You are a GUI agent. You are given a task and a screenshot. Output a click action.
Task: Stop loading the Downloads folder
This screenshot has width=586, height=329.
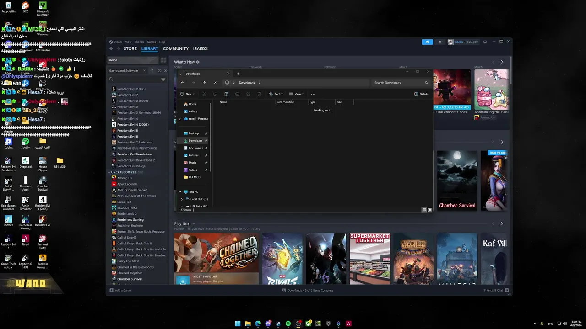point(215,83)
